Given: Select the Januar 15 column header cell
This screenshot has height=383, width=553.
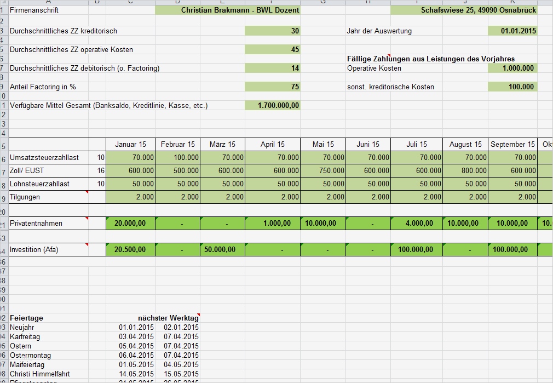Looking at the screenshot, I should (x=130, y=144).
